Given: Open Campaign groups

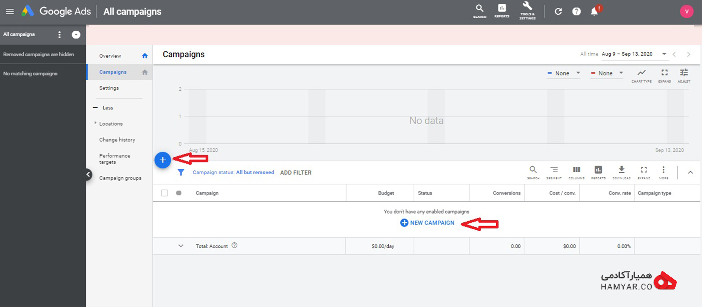Looking at the screenshot, I should (120, 178).
